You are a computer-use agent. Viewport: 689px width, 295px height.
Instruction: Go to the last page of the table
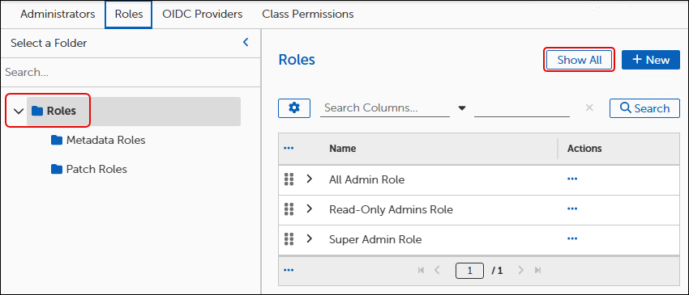pos(537,271)
